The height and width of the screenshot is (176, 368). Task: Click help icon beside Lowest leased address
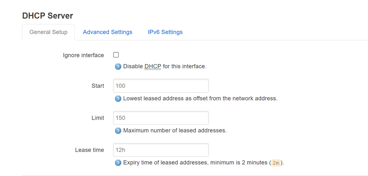tap(118, 98)
